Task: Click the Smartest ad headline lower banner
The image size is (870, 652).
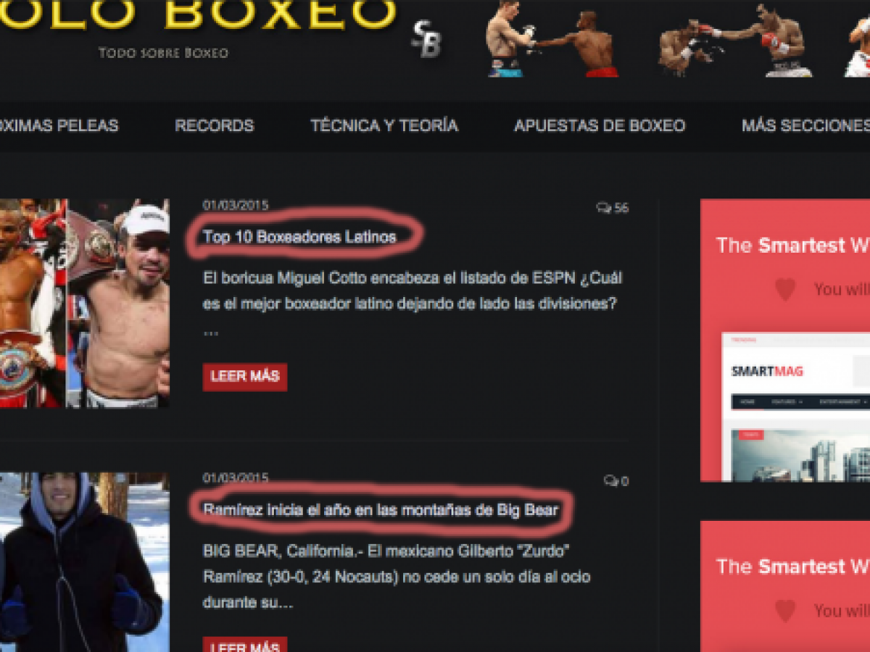Action: pos(792,566)
